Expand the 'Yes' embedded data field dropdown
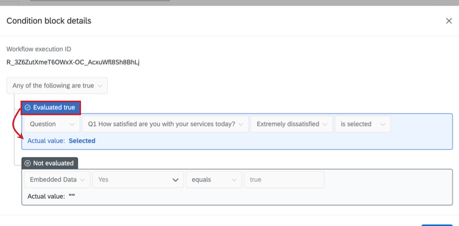Viewport: 459px width, 226px height. 138,180
